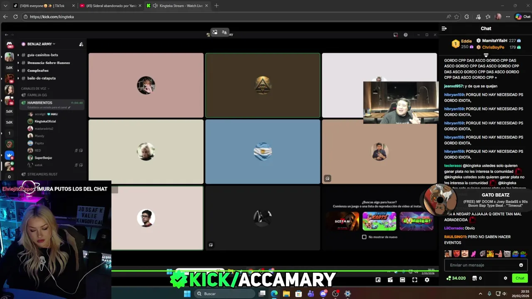This screenshot has height=299, width=532.
Task: Expand the BENJAZ ARMY server menu
Action: click(41, 44)
